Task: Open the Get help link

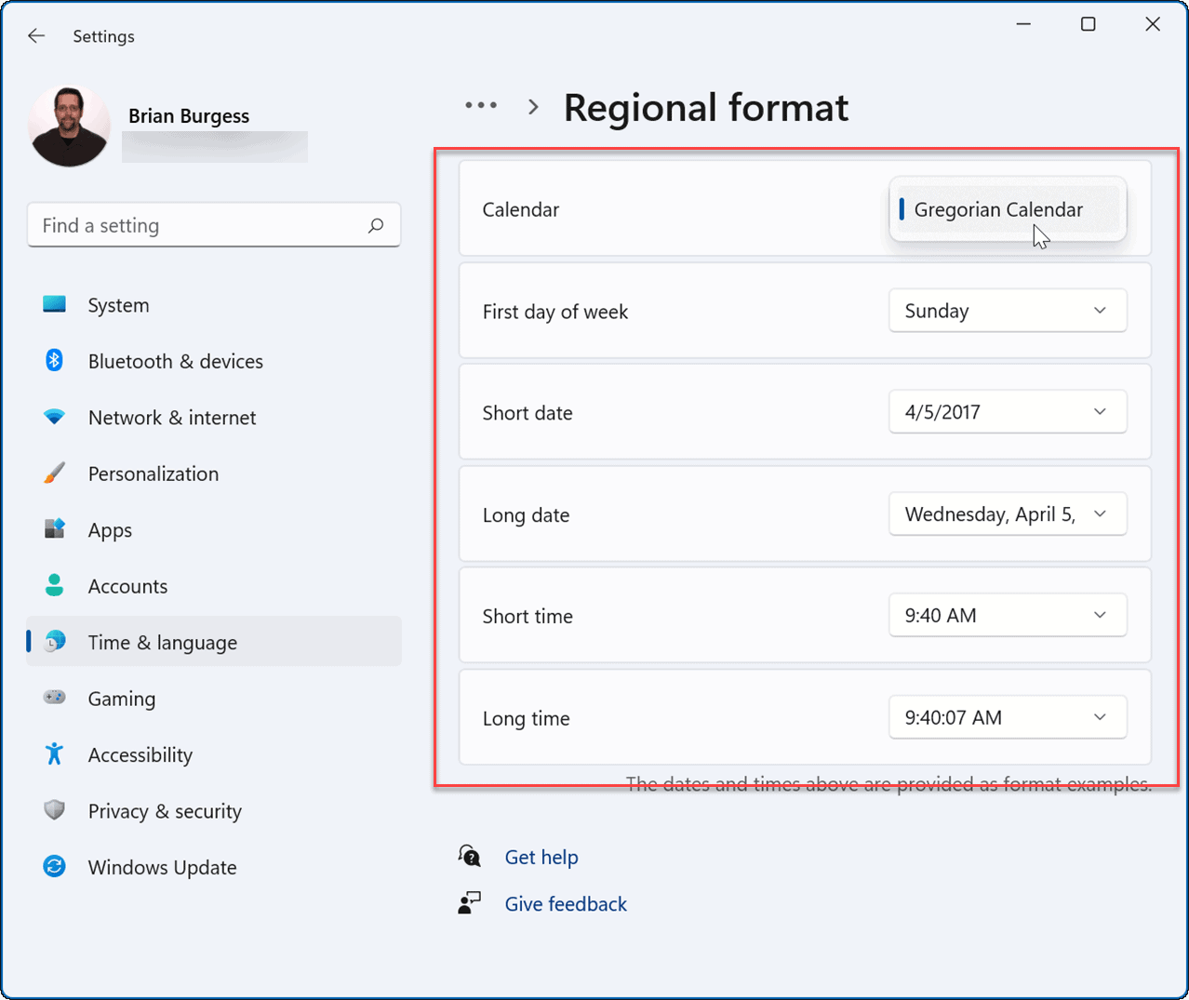Action: coord(541,857)
